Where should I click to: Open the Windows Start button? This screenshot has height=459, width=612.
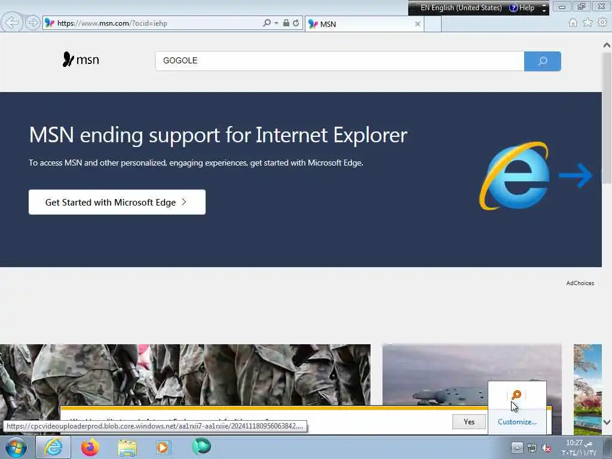tap(16, 448)
